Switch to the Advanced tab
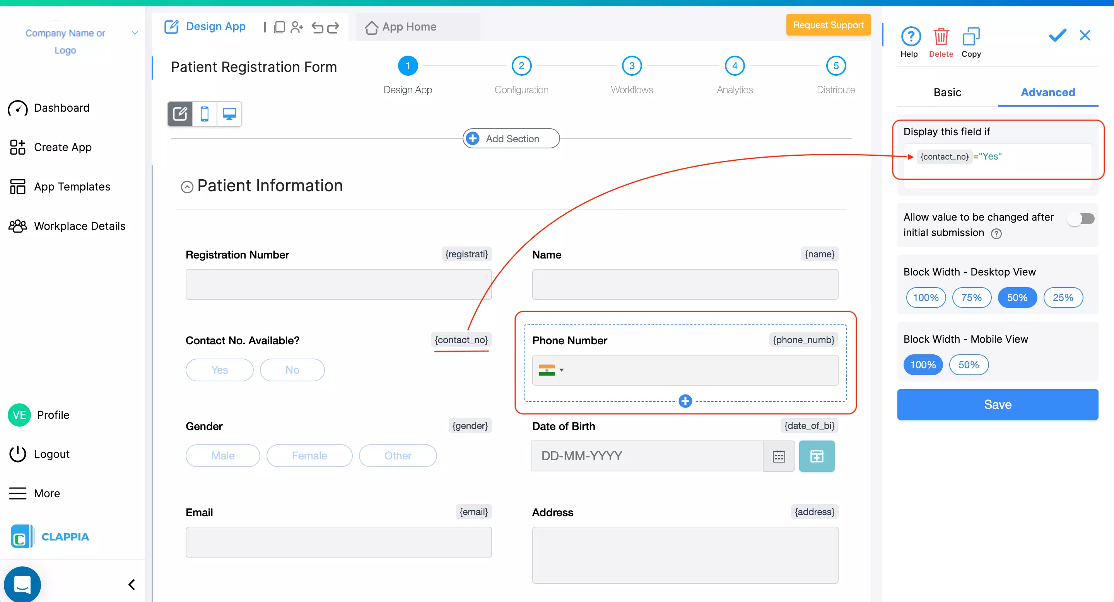The width and height of the screenshot is (1114, 602). click(x=1048, y=92)
